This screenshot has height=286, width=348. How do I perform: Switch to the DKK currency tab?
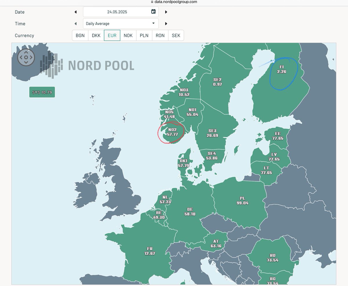coord(96,35)
